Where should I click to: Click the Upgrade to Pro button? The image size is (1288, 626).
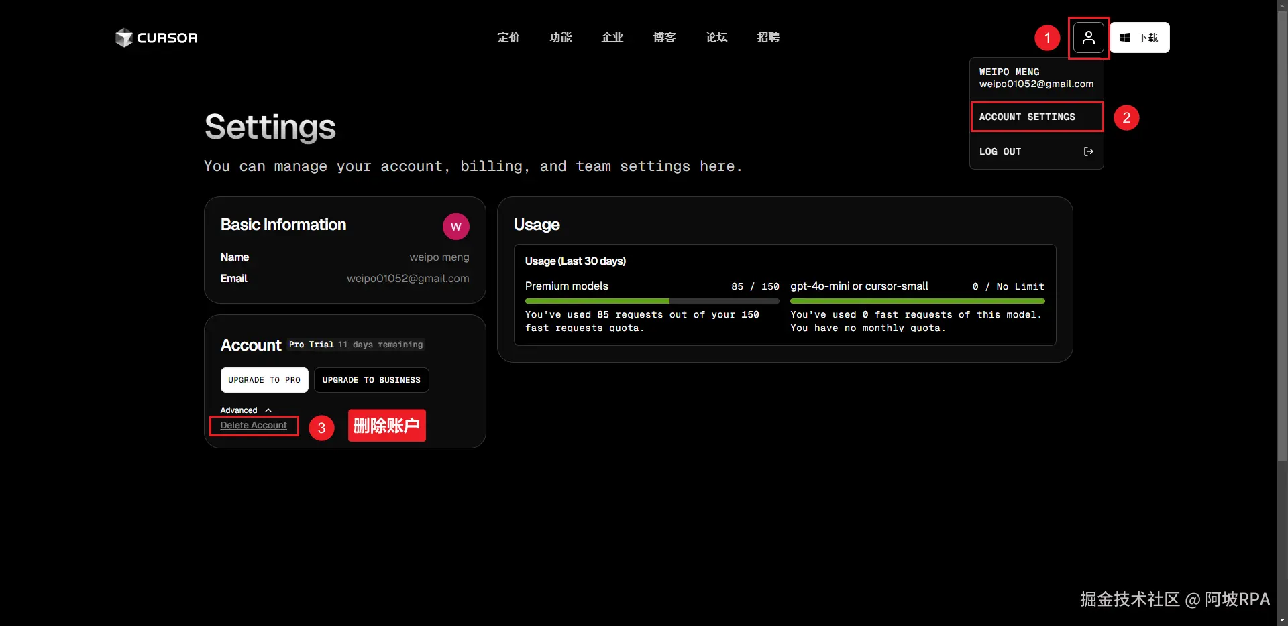(x=264, y=380)
